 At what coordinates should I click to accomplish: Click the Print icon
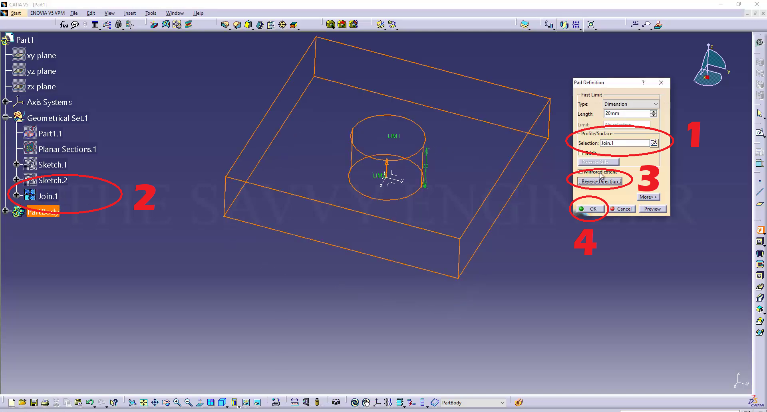(45, 402)
